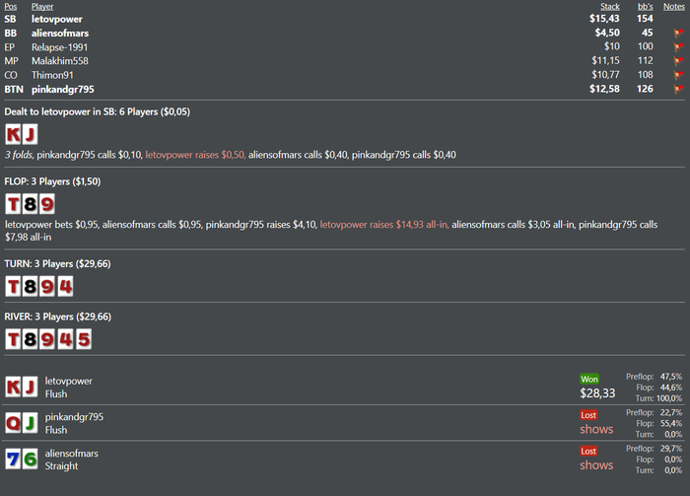690x496 pixels.
Task: Click the note flag beside Malakhim558
Action: 677,60
